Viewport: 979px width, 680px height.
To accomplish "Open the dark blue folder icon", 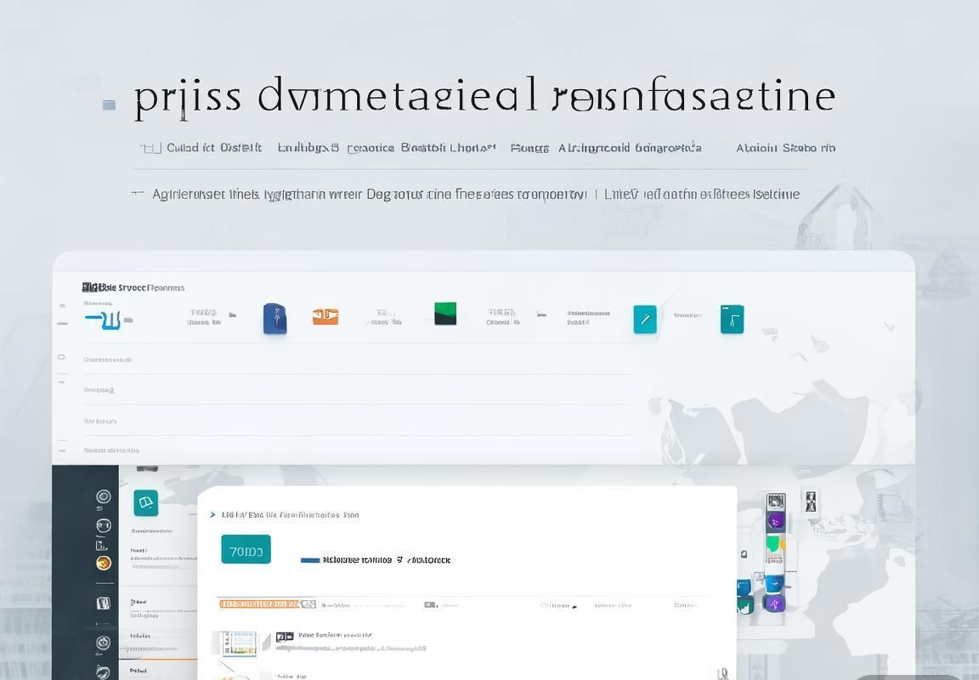I will (x=274, y=319).
